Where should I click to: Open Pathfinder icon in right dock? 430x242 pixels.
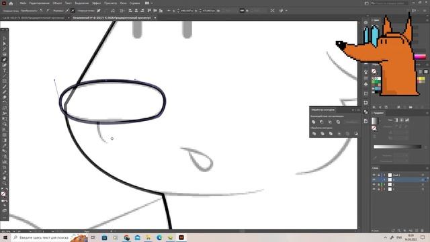click(x=365, y=112)
